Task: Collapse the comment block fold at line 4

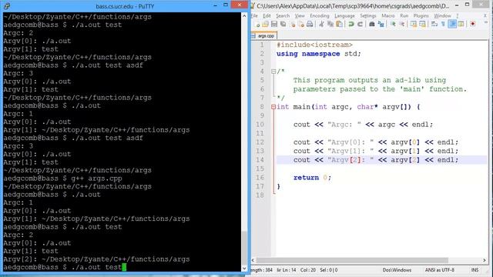Action: click(273, 72)
